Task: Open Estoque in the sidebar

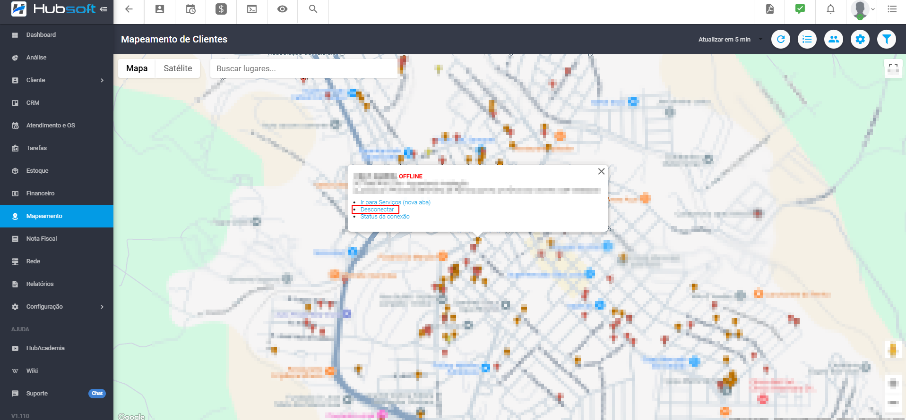Action: pyautogui.click(x=57, y=171)
